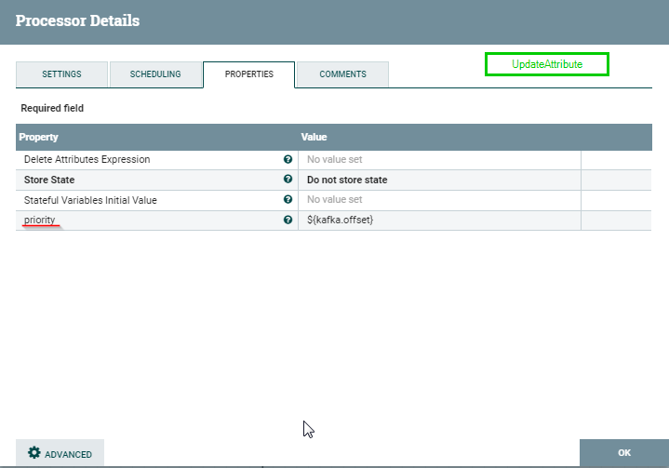
Task: Click the 'Do not store state' value
Action: [347, 180]
